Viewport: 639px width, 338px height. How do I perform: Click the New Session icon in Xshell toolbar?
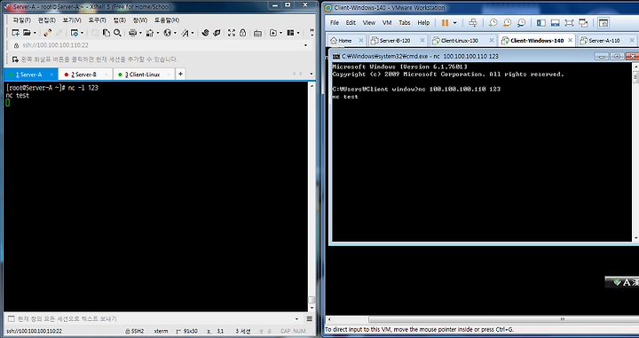(x=15, y=33)
